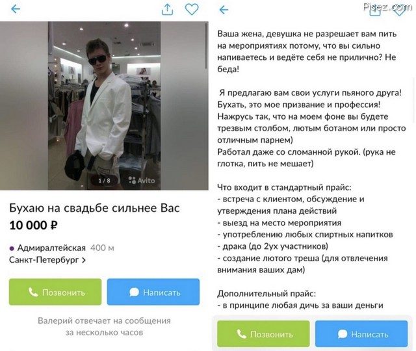Screen dimensions: 416x351
Task: Tap heart icon on right screen header
Action: 399,10
